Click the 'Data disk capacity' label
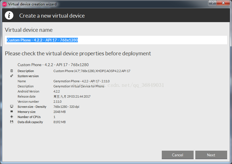232x164 pixels. (30, 122)
